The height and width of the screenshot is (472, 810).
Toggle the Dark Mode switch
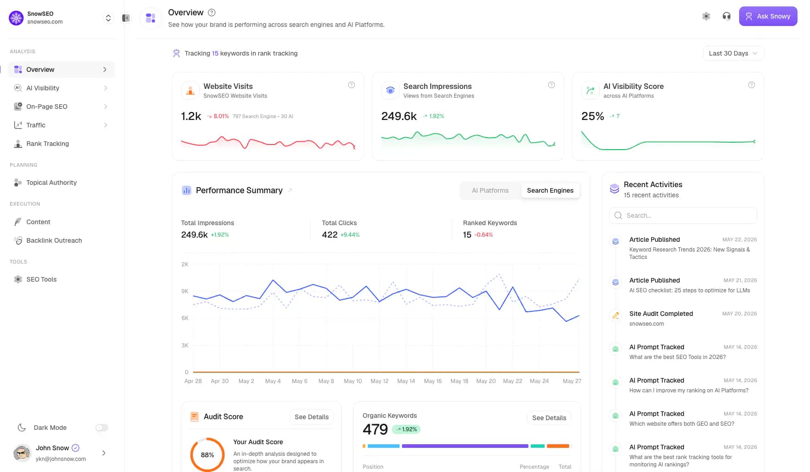click(x=102, y=428)
